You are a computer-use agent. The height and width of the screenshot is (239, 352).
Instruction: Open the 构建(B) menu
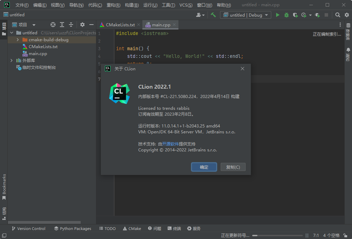click(x=132, y=5)
